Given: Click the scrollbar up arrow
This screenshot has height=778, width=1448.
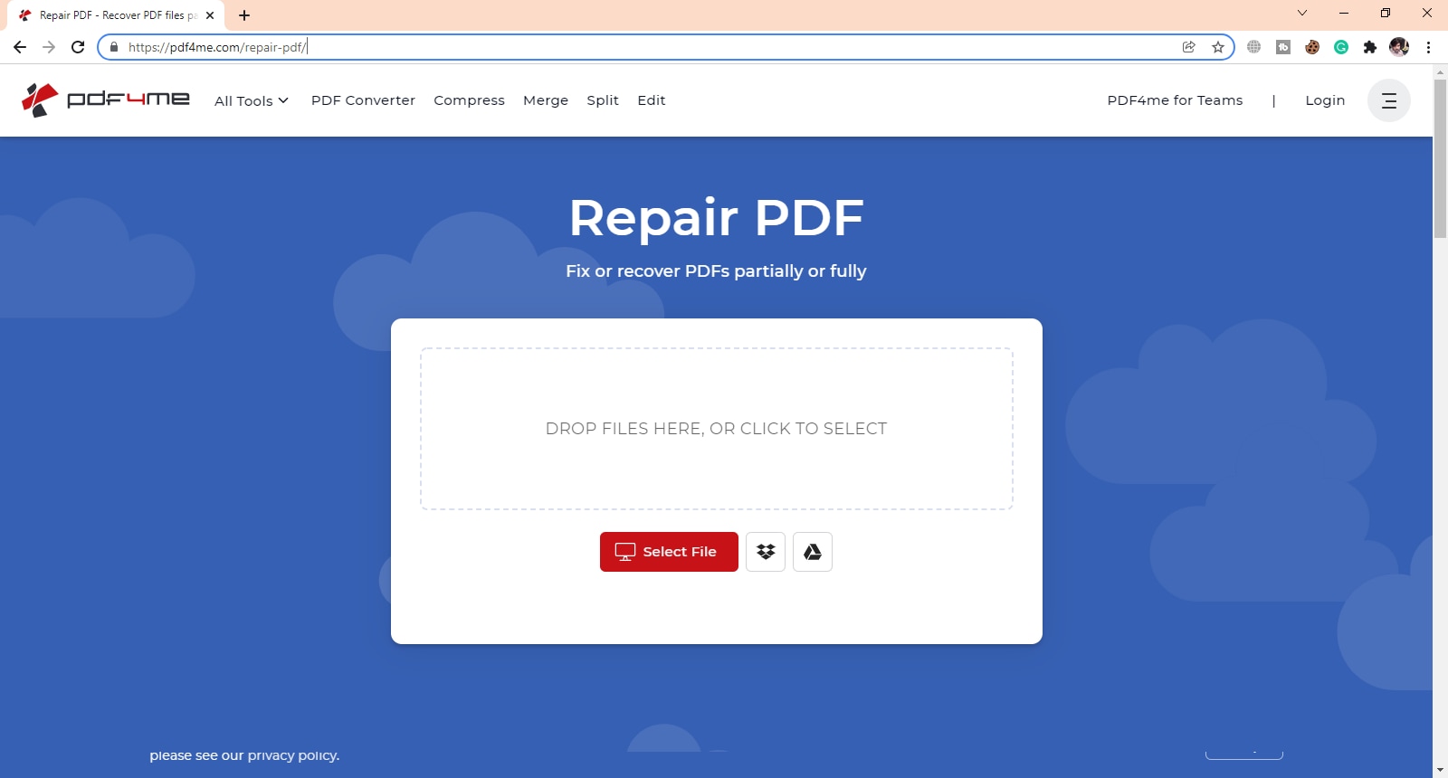Looking at the screenshot, I should (1441, 71).
